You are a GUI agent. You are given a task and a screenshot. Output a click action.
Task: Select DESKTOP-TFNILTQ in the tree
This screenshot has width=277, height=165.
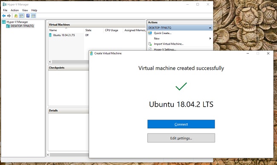22,26
